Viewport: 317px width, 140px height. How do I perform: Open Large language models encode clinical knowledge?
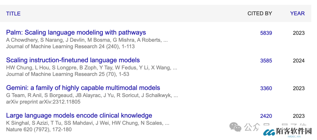pos(79,115)
